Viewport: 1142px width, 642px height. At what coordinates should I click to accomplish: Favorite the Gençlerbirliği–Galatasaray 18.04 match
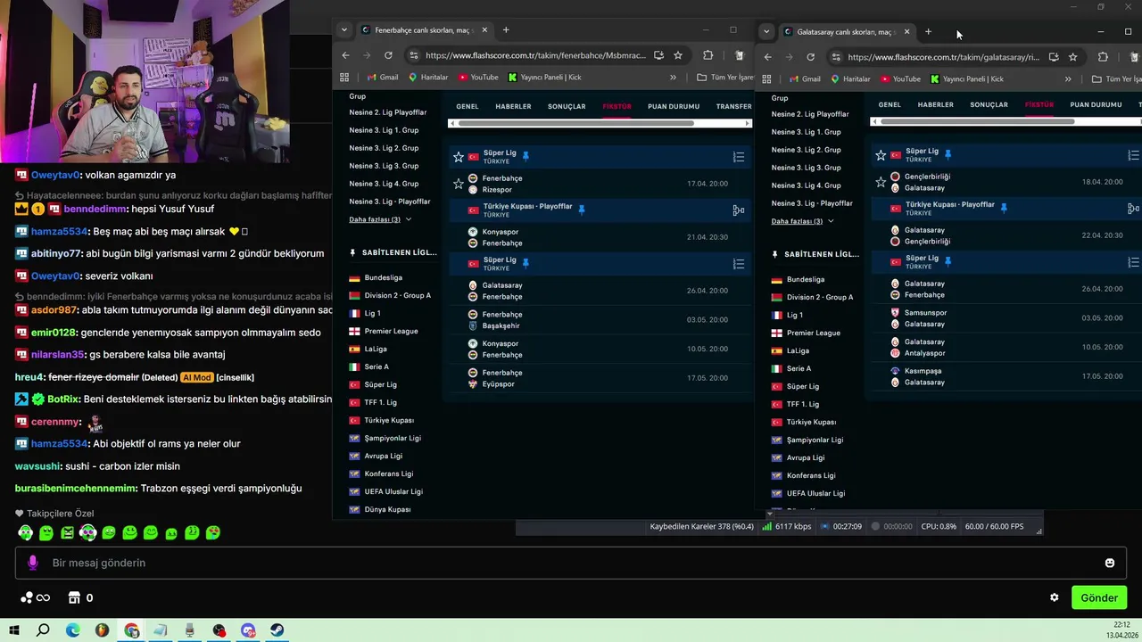click(x=881, y=182)
